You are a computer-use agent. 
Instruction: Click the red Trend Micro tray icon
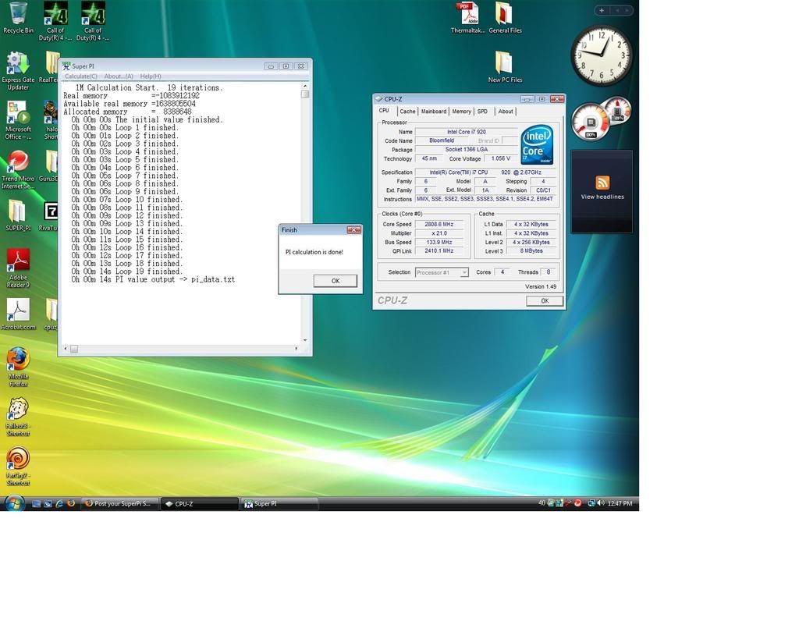click(x=578, y=503)
